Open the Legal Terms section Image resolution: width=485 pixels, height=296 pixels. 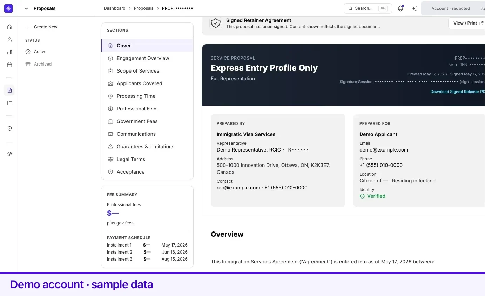(x=147, y=159)
